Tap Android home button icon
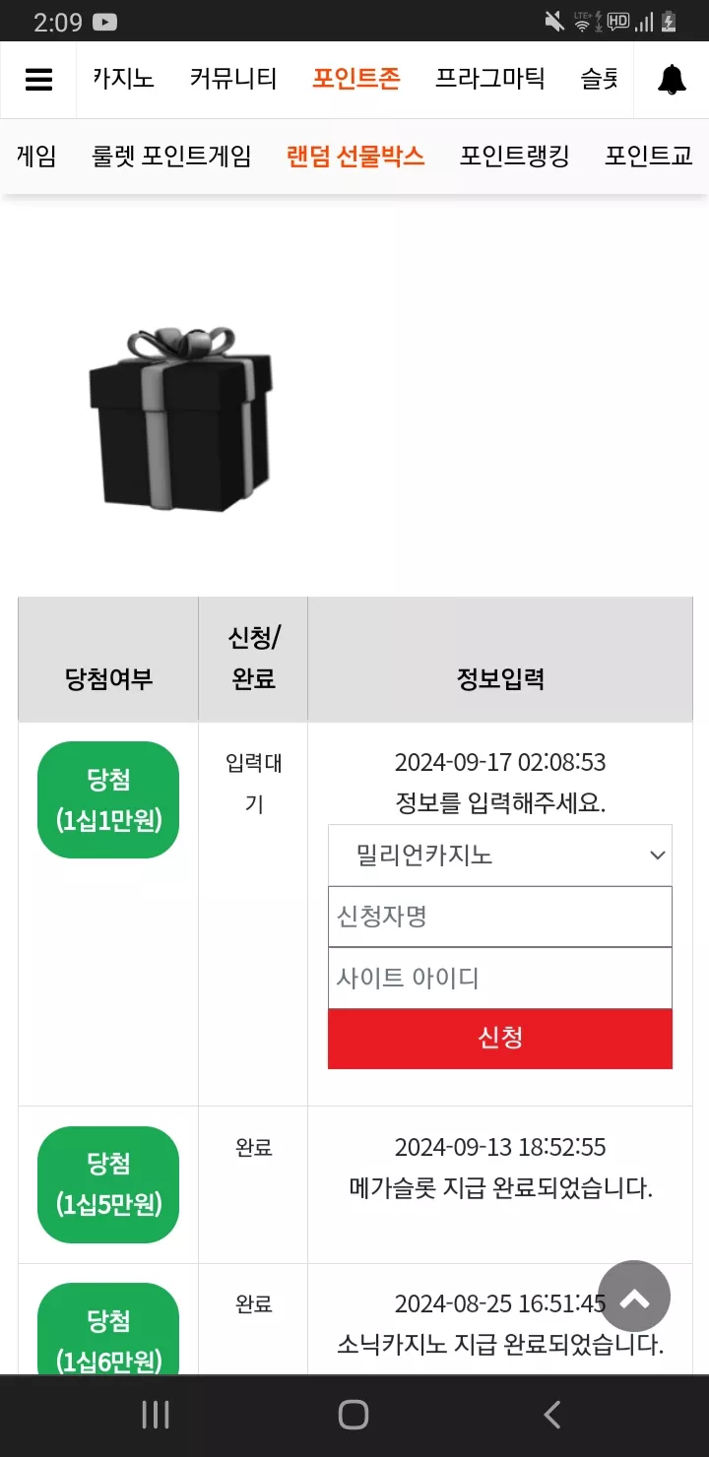This screenshot has height=1457, width=709. pos(354,1415)
